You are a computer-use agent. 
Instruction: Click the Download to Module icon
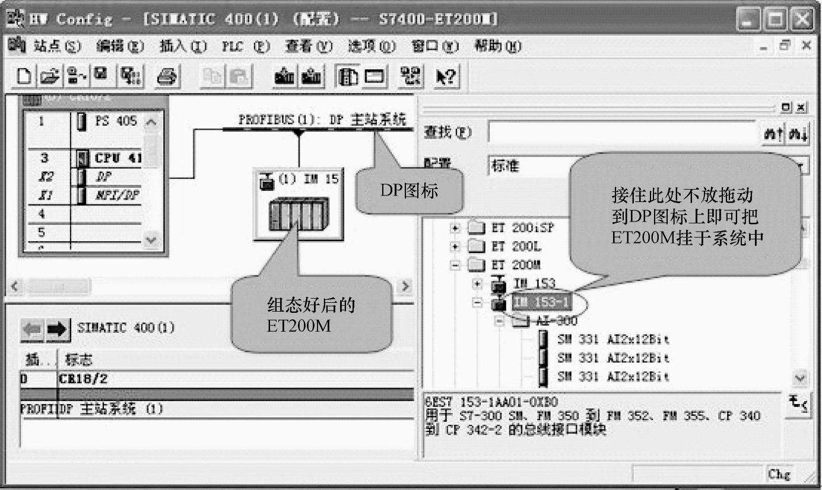(x=285, y=77)
